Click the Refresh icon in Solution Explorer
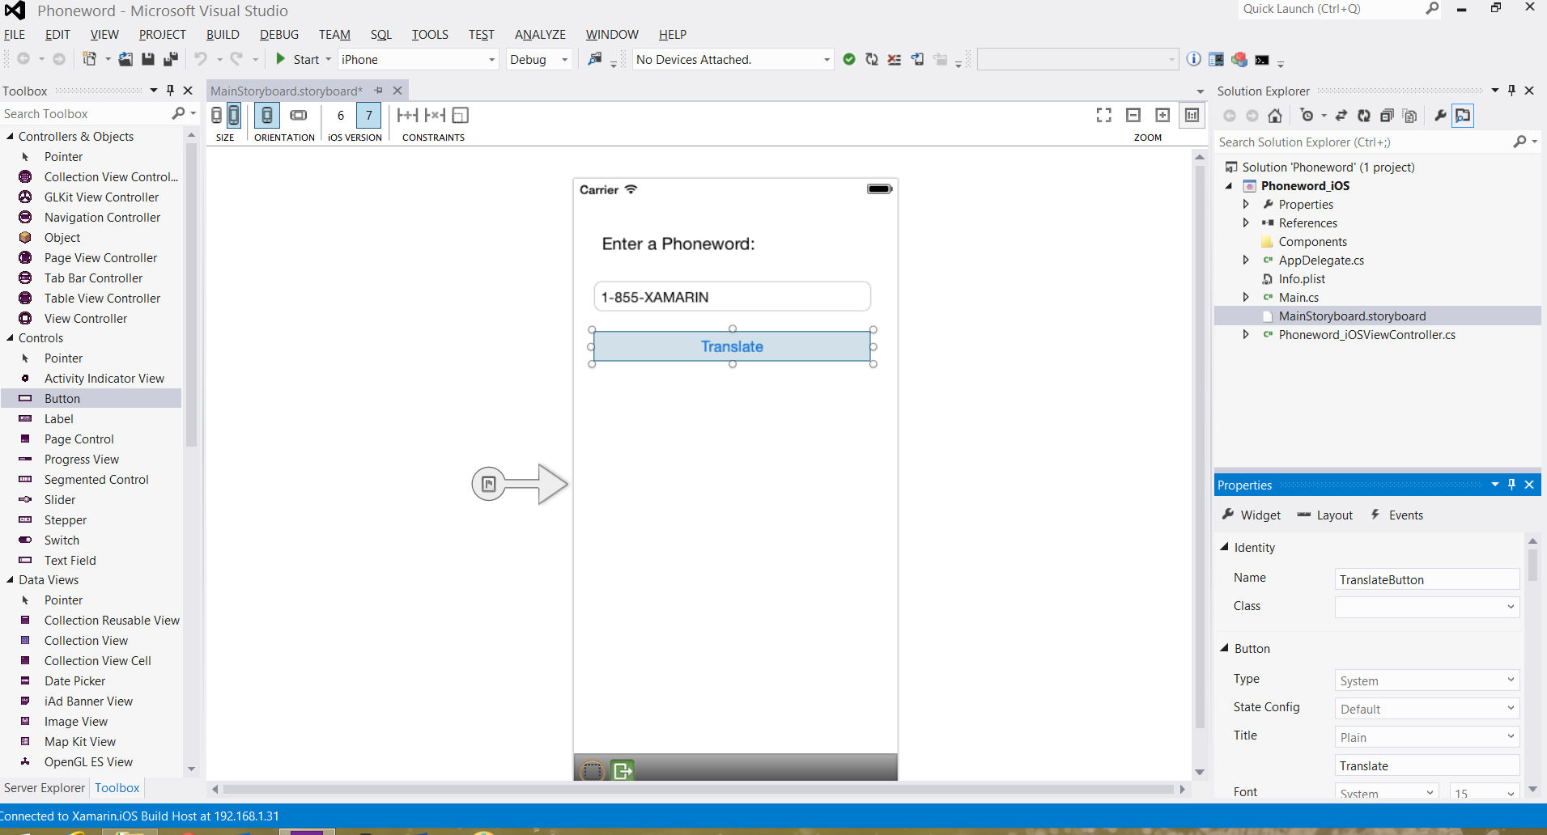 pos(1364,116)
